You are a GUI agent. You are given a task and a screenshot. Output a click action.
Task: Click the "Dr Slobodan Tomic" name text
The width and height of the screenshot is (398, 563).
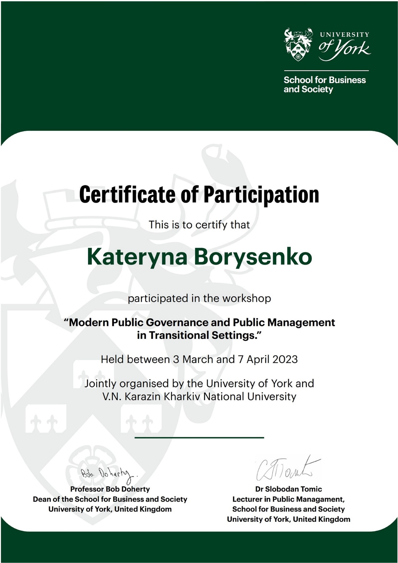[288, 489]
